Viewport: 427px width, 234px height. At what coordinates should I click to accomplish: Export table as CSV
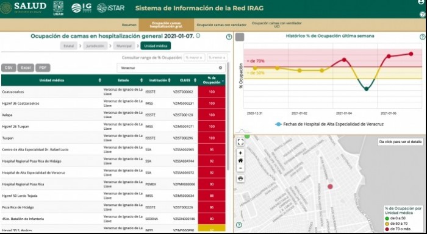(x=9, y=68)
